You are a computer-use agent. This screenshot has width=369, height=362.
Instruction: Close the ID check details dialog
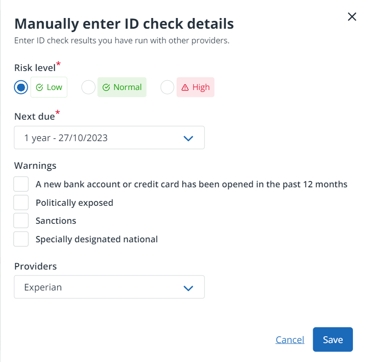[352, 17]
